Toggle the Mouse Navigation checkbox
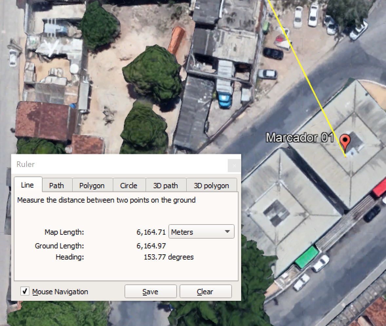The width and height of the screenshot is (386, 326). (x=25, y=291)
